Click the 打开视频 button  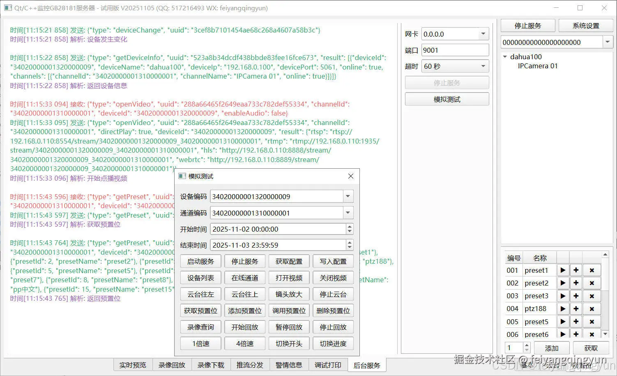click(x=289, y=278)
